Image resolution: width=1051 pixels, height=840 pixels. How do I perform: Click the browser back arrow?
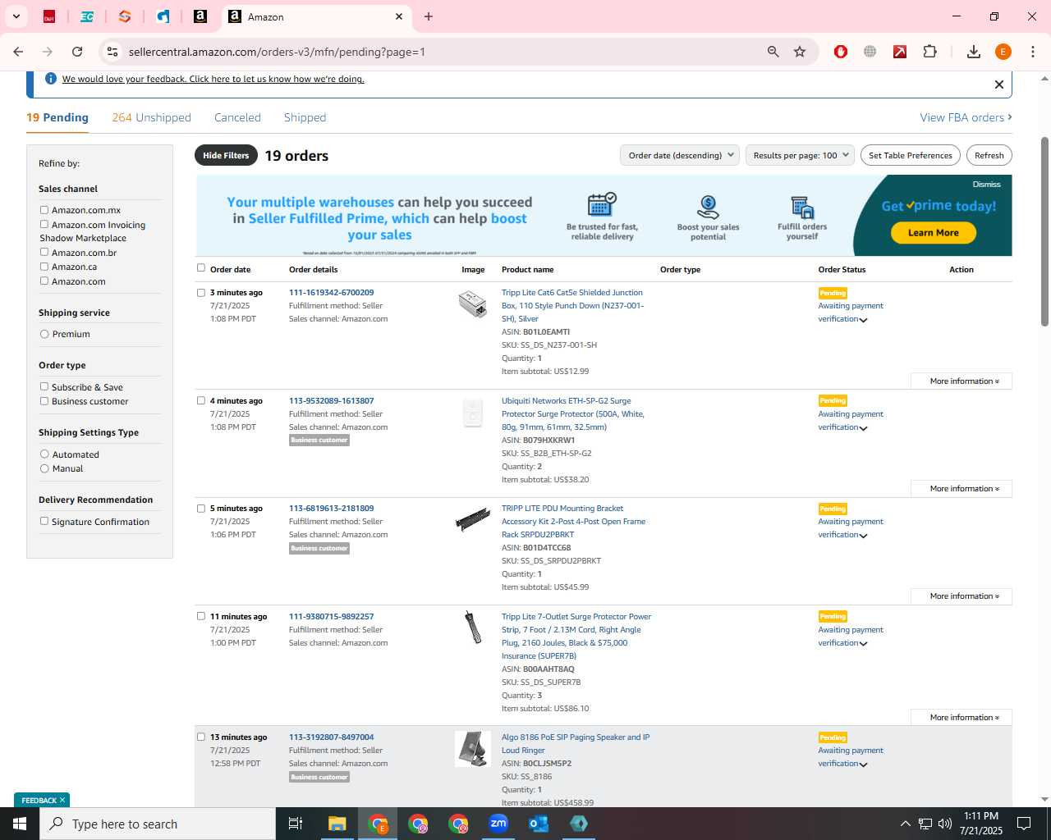tap(18, 52)
